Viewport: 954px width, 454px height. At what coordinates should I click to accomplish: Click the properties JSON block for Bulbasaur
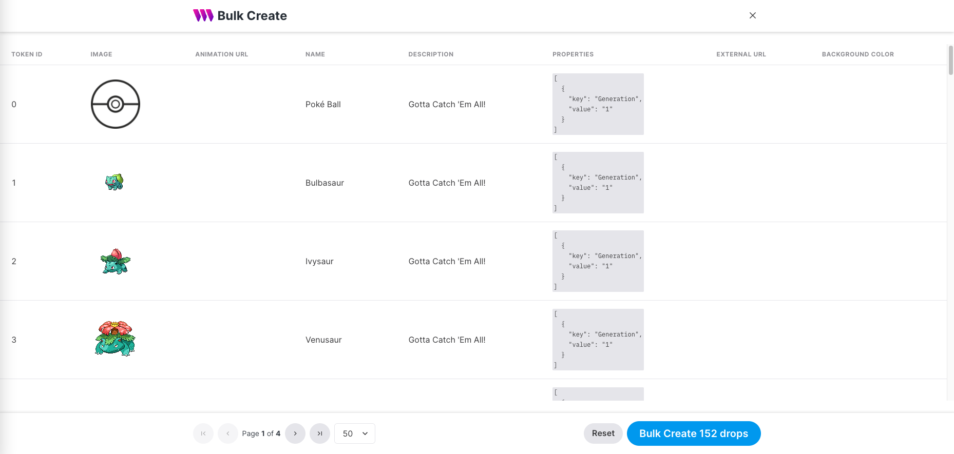pyautogui.click(x=598, y=183)
